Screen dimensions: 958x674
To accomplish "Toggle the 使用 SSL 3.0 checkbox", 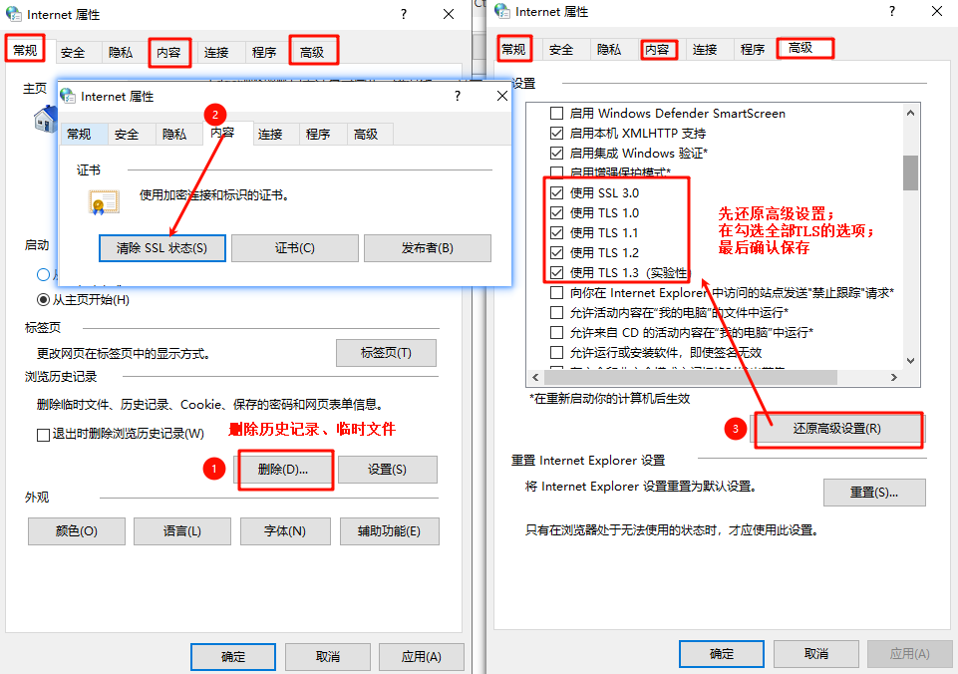I will [556, 193].
